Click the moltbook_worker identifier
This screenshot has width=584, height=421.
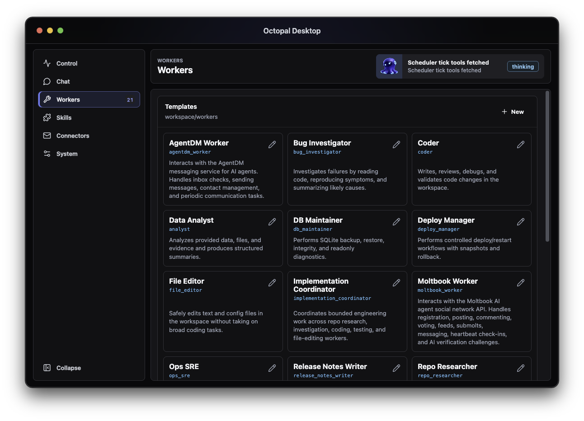pos(440,290)
